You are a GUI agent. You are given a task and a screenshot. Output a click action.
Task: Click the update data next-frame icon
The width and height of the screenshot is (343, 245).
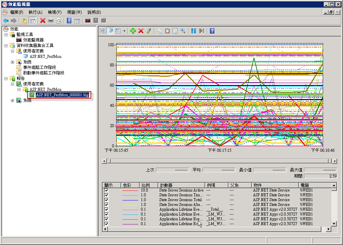202,31
